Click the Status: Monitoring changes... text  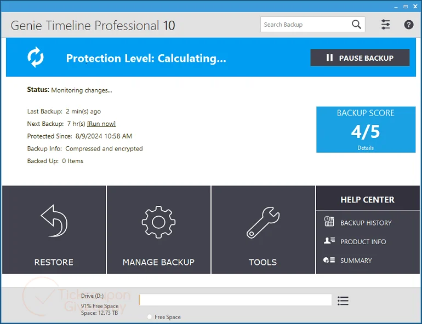pyautogui.click(x=70, y=90)
